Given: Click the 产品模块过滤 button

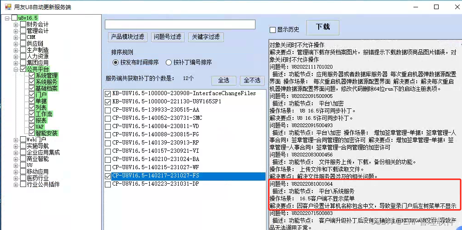Looking at the screenshot, I should [x=128, y=37].
